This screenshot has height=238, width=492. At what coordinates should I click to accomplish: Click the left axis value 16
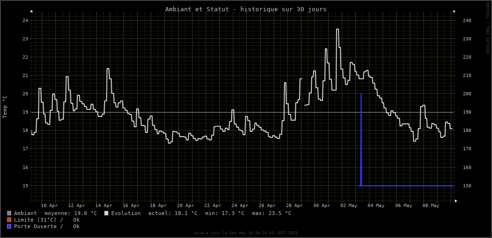click(25, 168)
